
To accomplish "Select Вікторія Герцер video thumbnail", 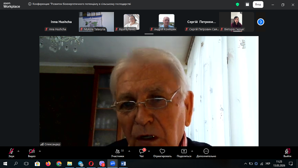I will click(237, 22).
